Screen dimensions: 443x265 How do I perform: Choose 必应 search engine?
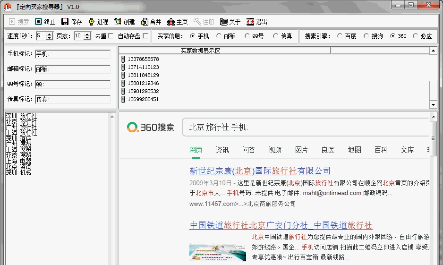point(415,36)
